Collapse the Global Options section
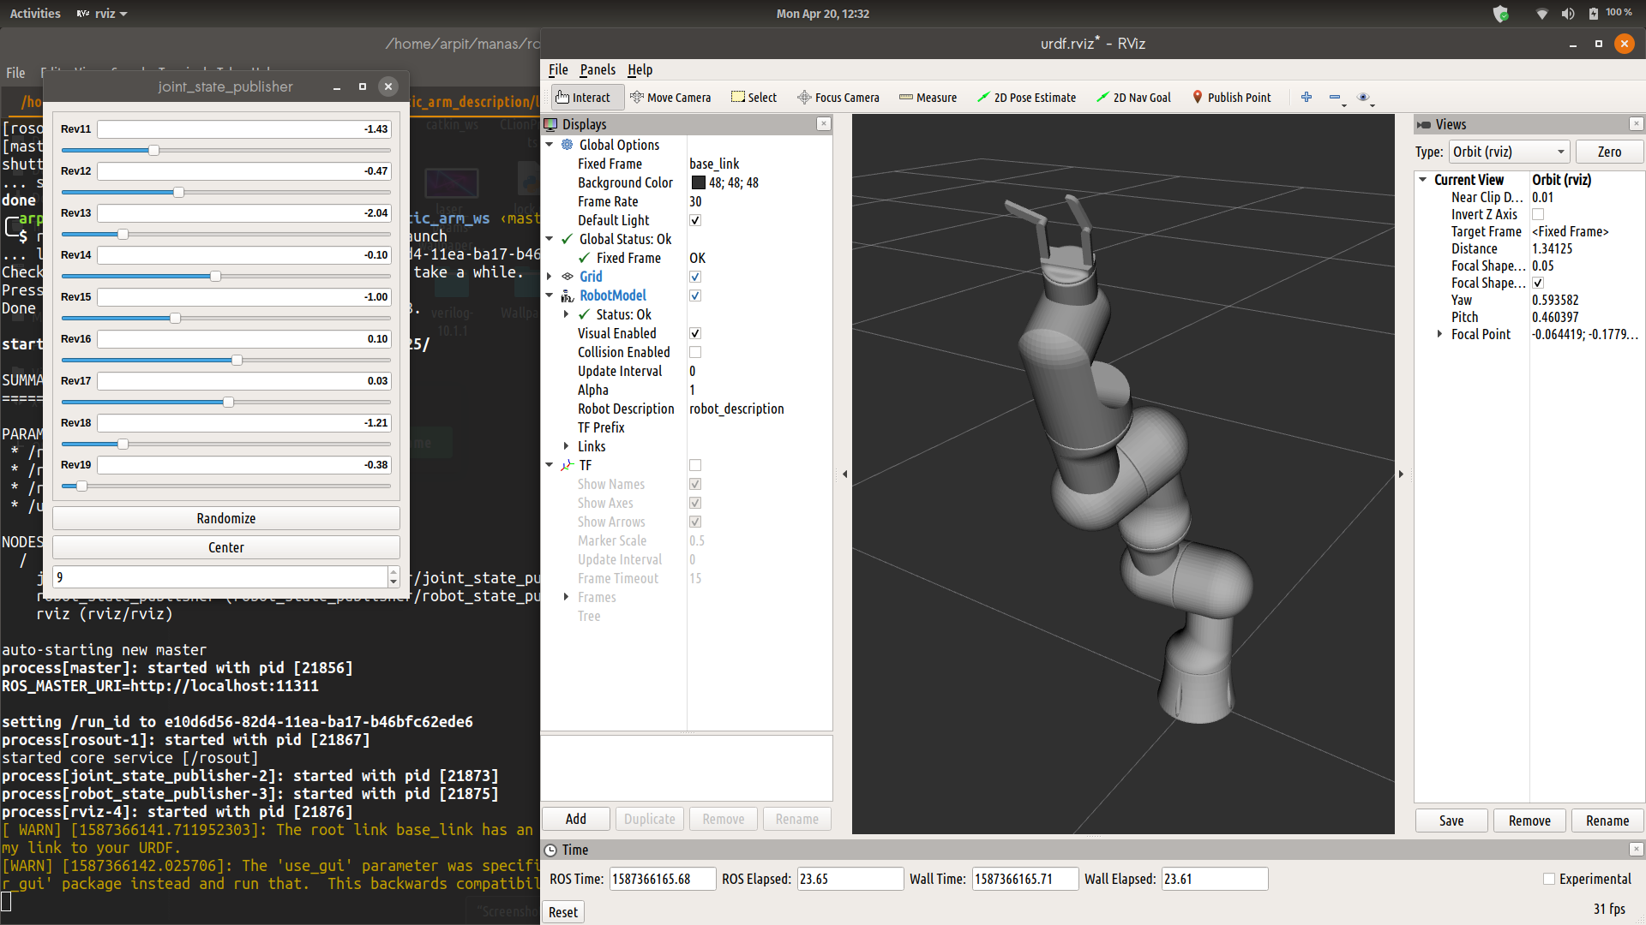 550,145
